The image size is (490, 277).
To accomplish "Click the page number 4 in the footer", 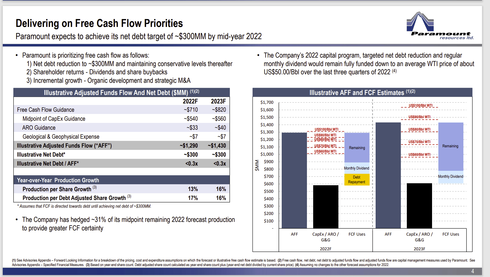I will pyautogui.click(x=473, y=271).
